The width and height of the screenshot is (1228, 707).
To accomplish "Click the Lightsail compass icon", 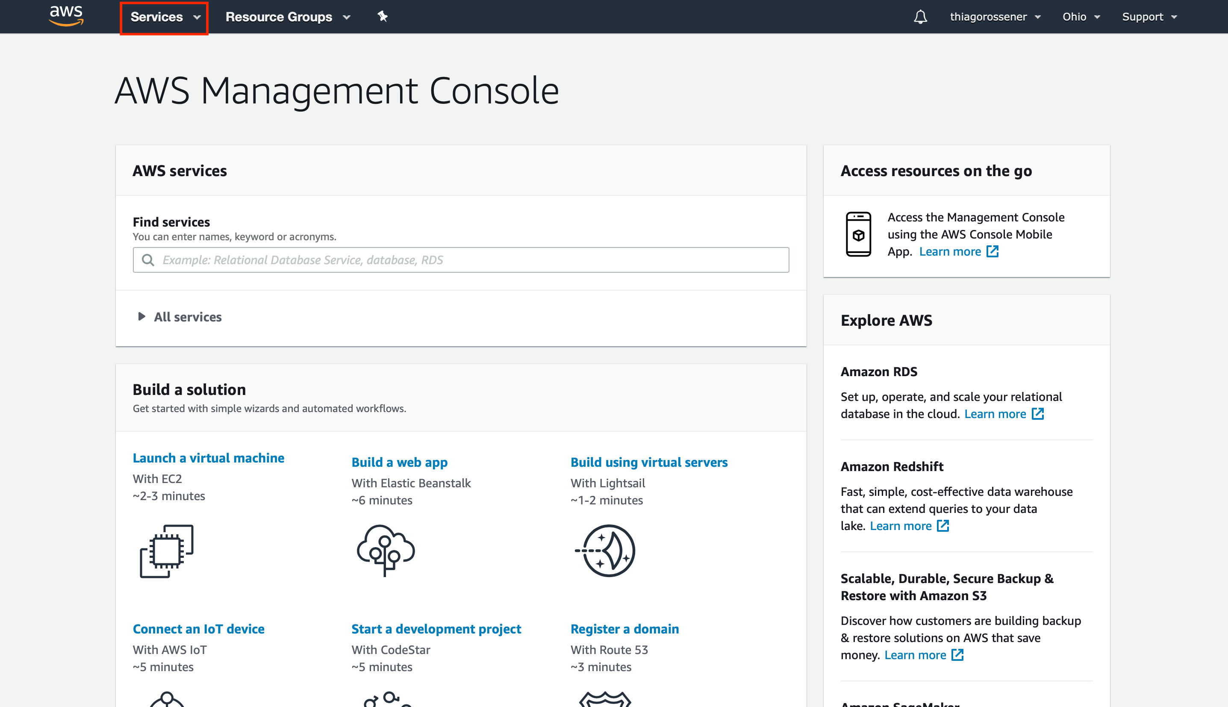I will tap(606, 551).
